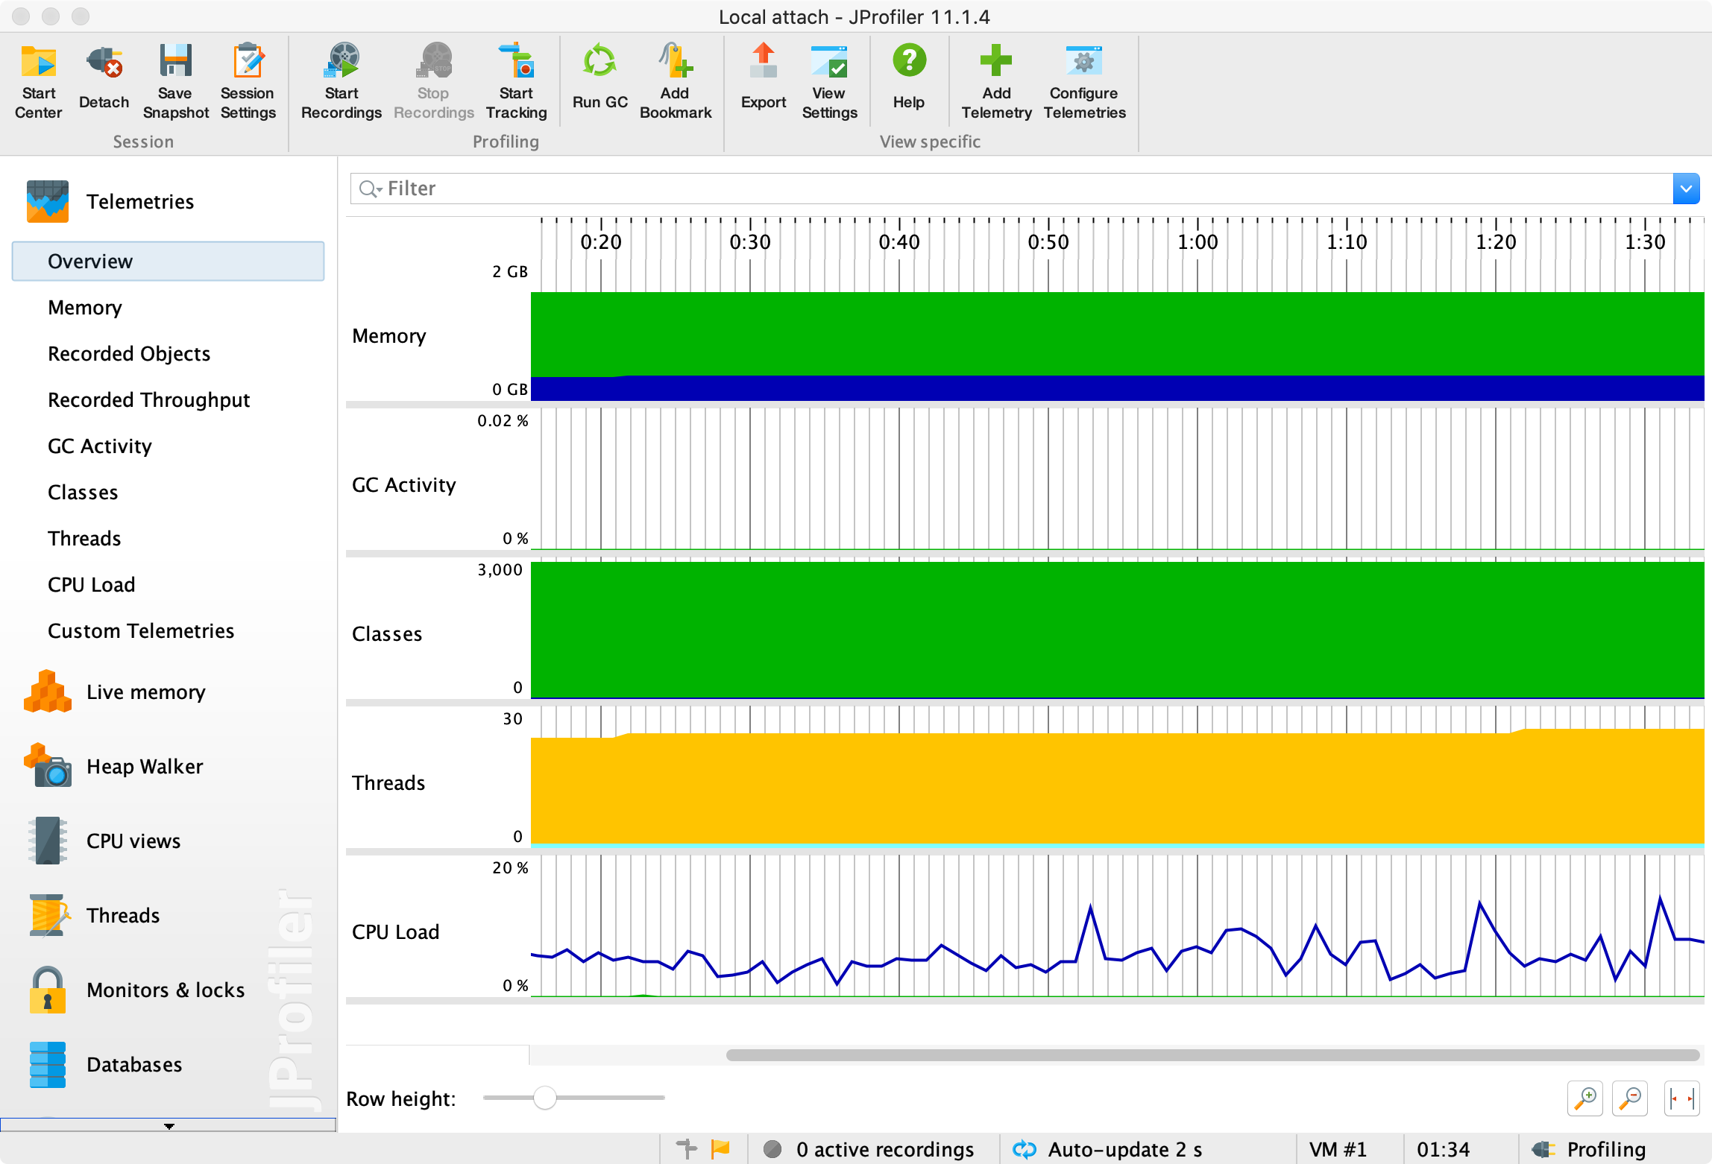
Task: Start Tracking from the Profiling toolbar
Action: [x=516, y=80]
